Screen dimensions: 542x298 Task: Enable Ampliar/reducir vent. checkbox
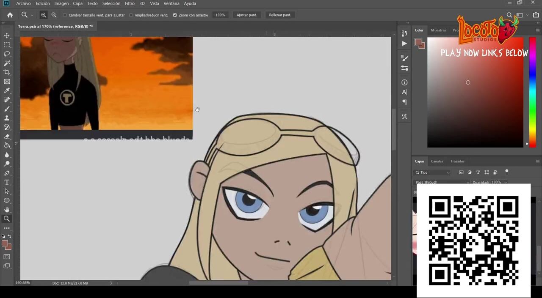tap(131, 15)
